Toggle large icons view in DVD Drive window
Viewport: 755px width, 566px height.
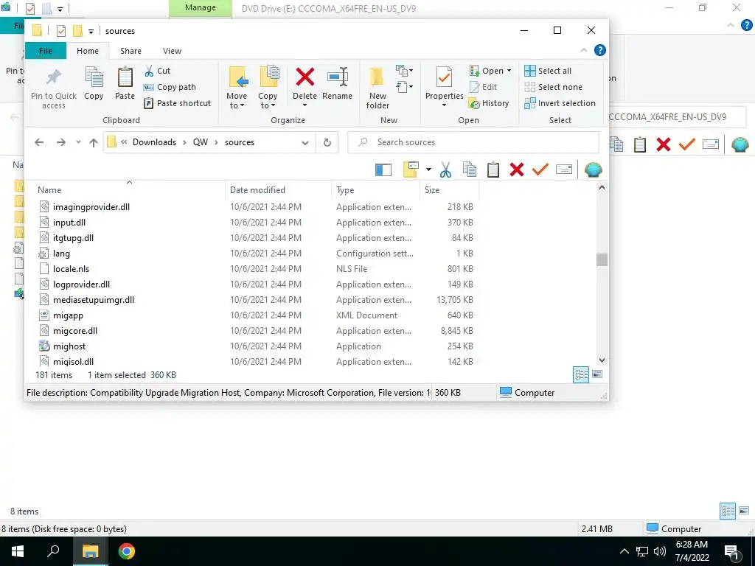pyautogui.click(x=744, y=511)
